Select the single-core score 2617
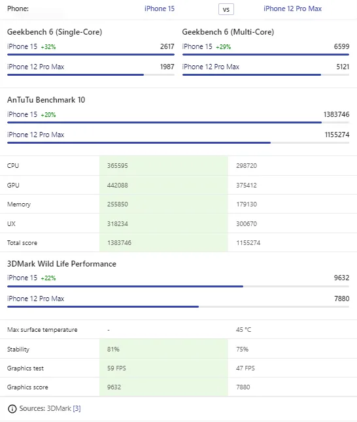Screen dimensions: 357x422 click(x=167, y=46)
